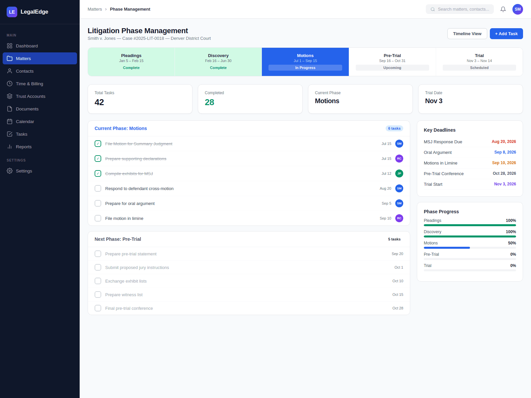Click SM avatar on cross-motion task
The width and height of the screenshot is (531, 398).
pyautogui.click(x=399, y=188)
